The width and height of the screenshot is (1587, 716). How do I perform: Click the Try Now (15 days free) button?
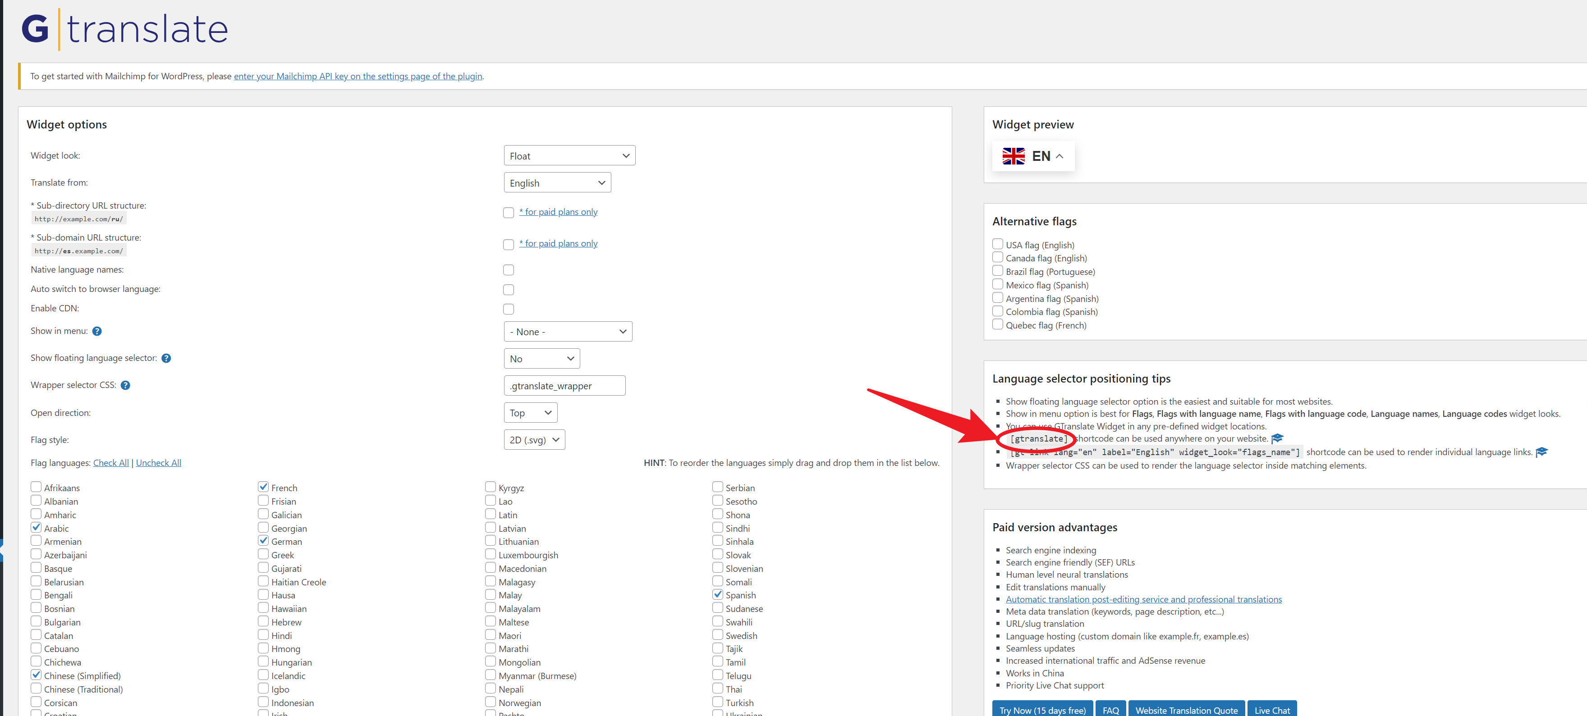point(1042,709)
